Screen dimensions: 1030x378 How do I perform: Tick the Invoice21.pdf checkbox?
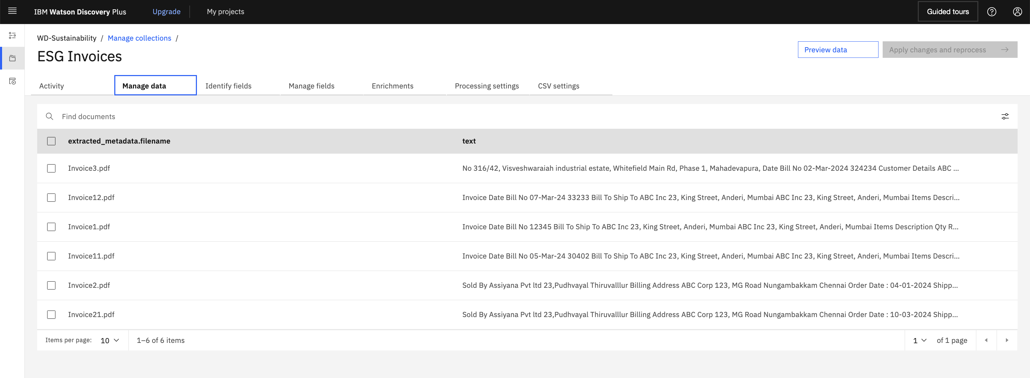(51, 314)
